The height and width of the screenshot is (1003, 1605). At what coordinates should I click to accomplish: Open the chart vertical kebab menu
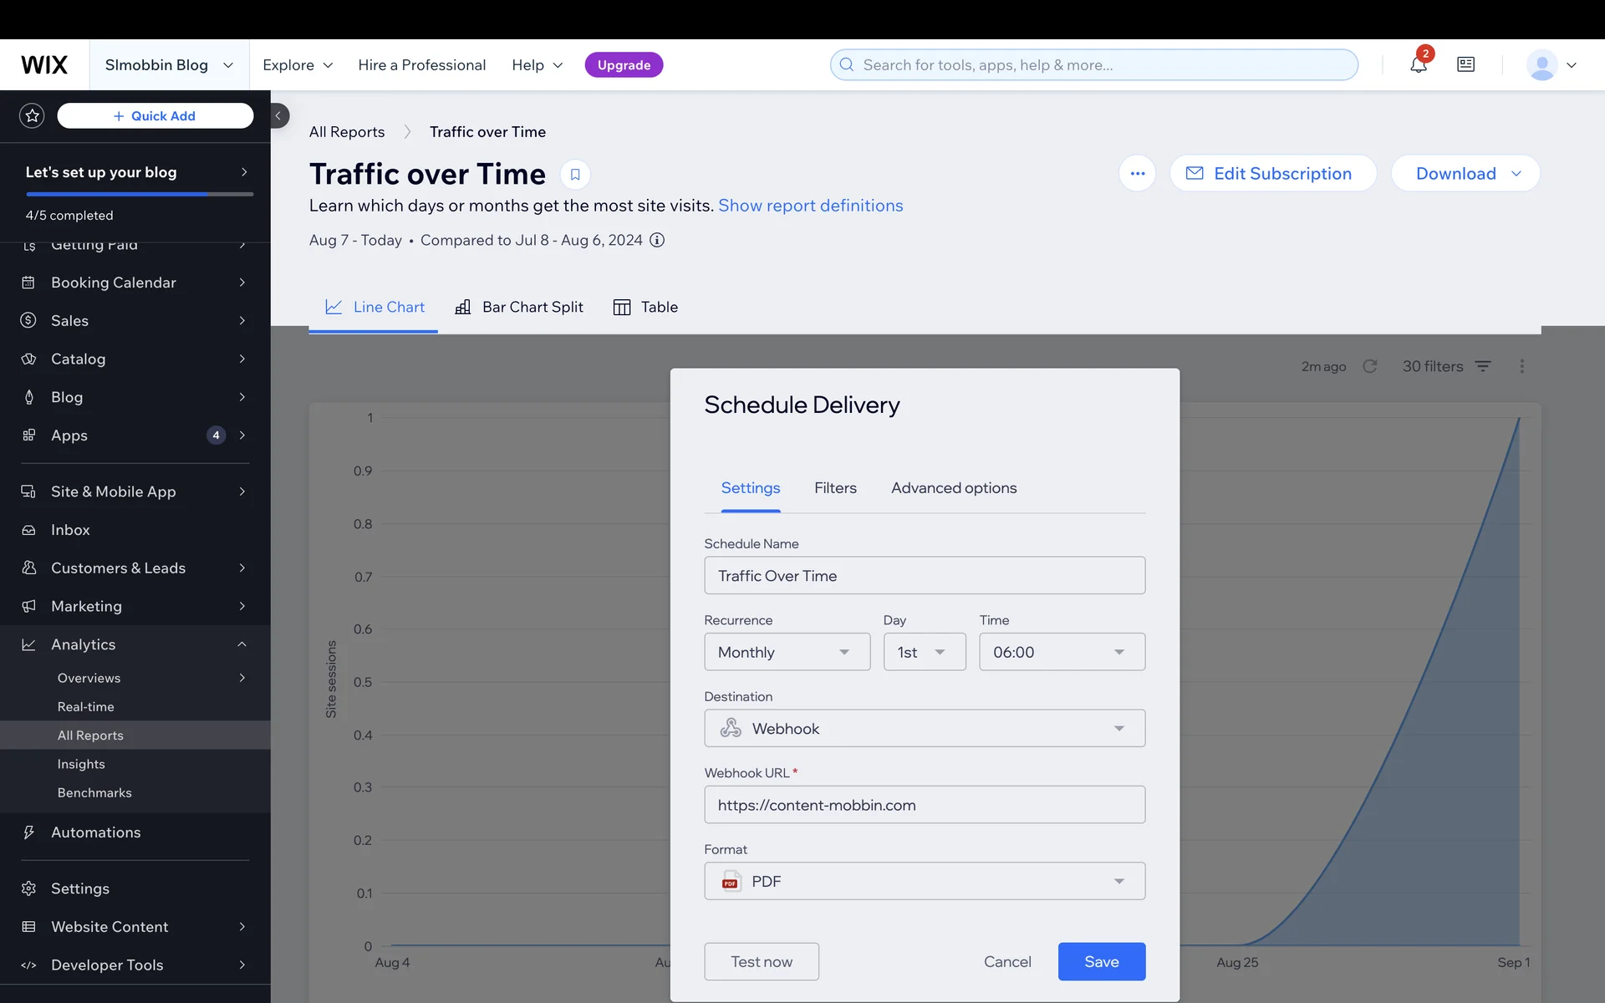1521,366
